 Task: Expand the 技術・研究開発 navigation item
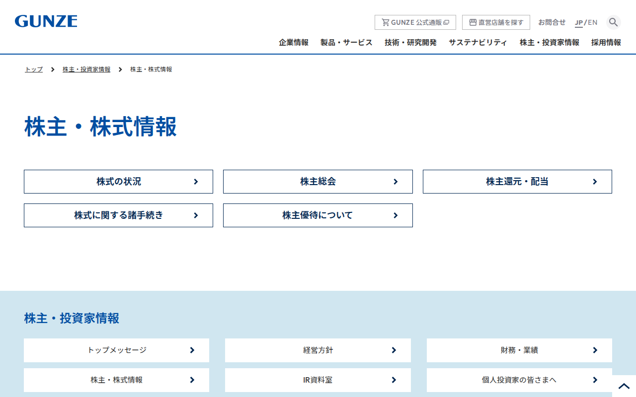point(410,43)
